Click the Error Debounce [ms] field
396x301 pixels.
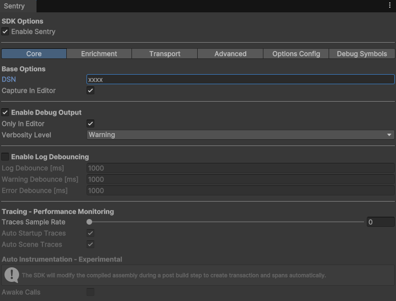point(240,190)
